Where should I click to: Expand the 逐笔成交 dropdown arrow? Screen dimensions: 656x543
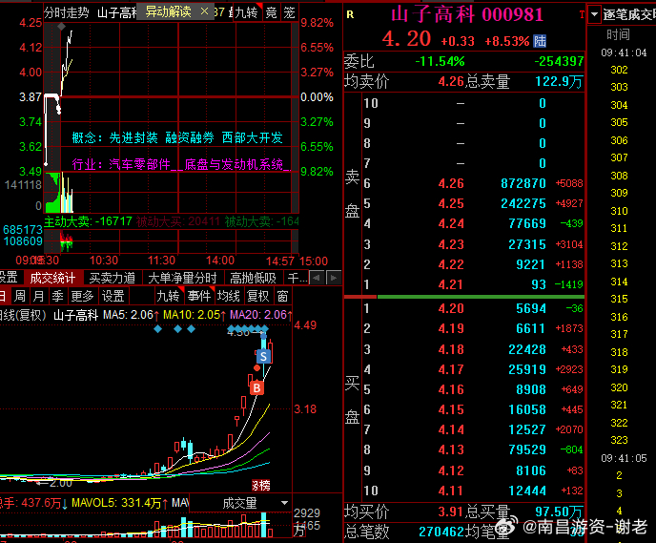pos(595,14)
